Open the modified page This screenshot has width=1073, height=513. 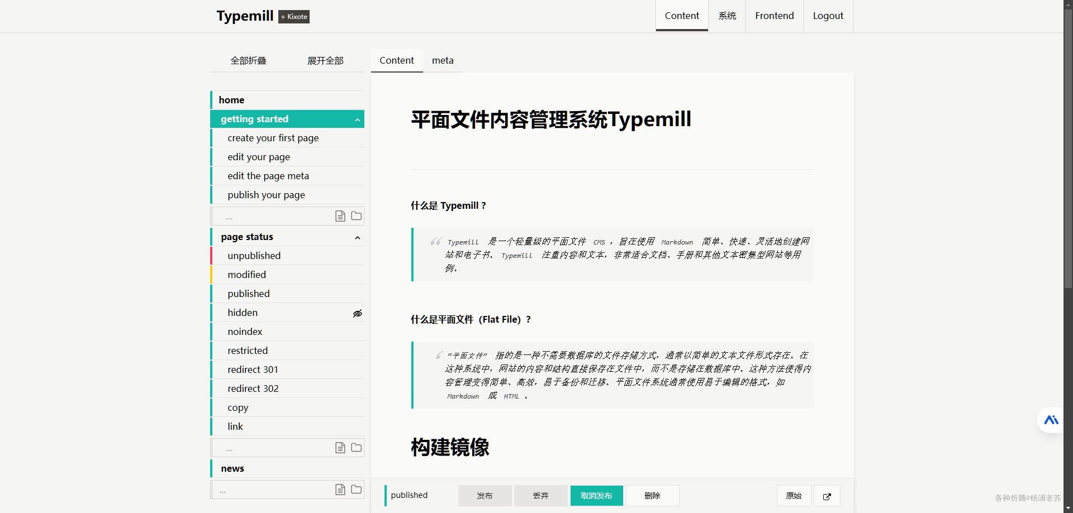coord(287,275)
